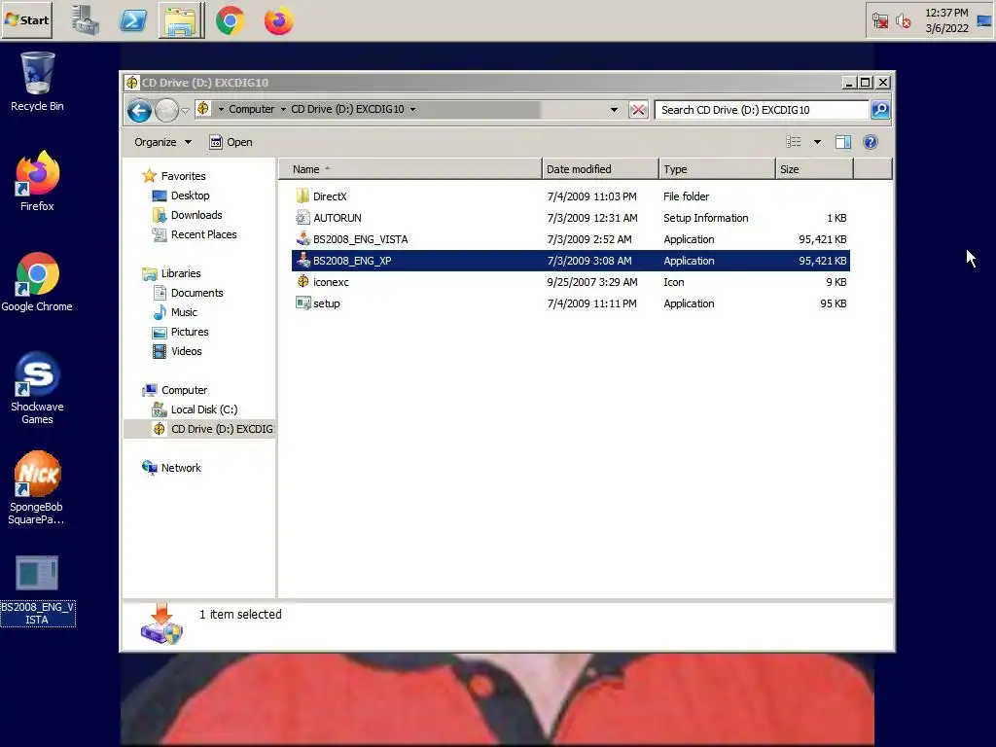
Task: Open the address bar history dropdown
Action: 614,110
